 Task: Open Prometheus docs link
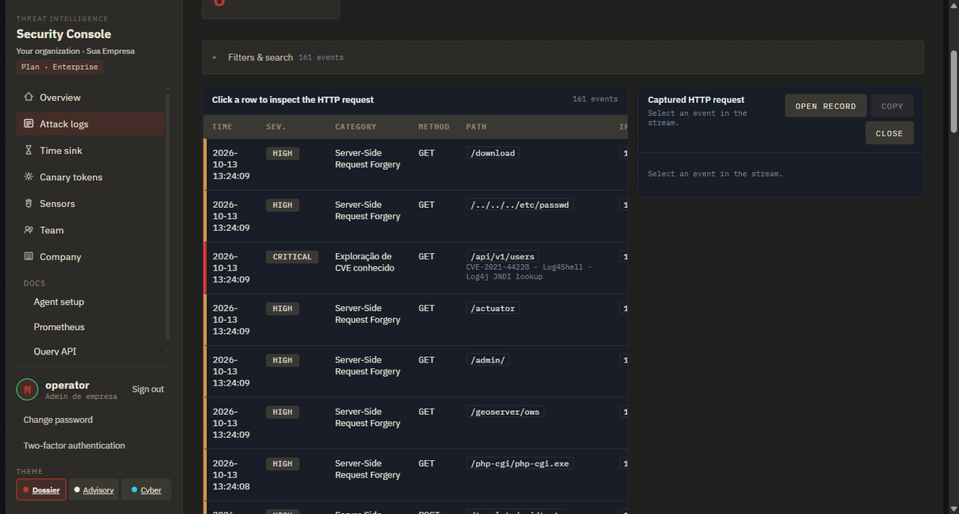pyautogui.click(x=59, y=327)
